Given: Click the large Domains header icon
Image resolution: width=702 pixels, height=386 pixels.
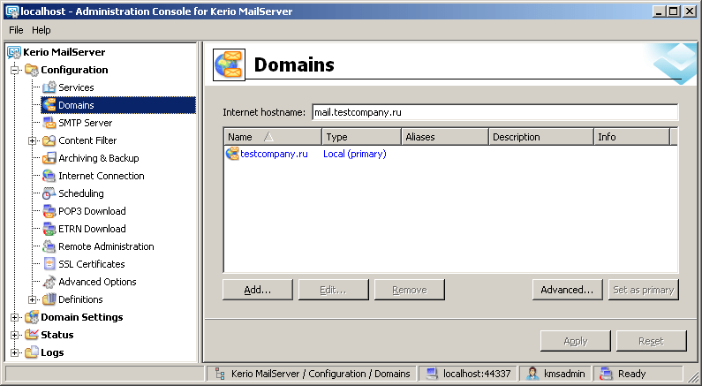Looking at the screenshot, I should (229, 65).
